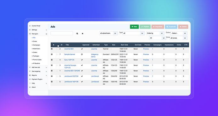This screenshot has width=218, height=116.
Task: Click the reorder handle for iJoomla SEO 120*240
Action: [x=52, y=71]
